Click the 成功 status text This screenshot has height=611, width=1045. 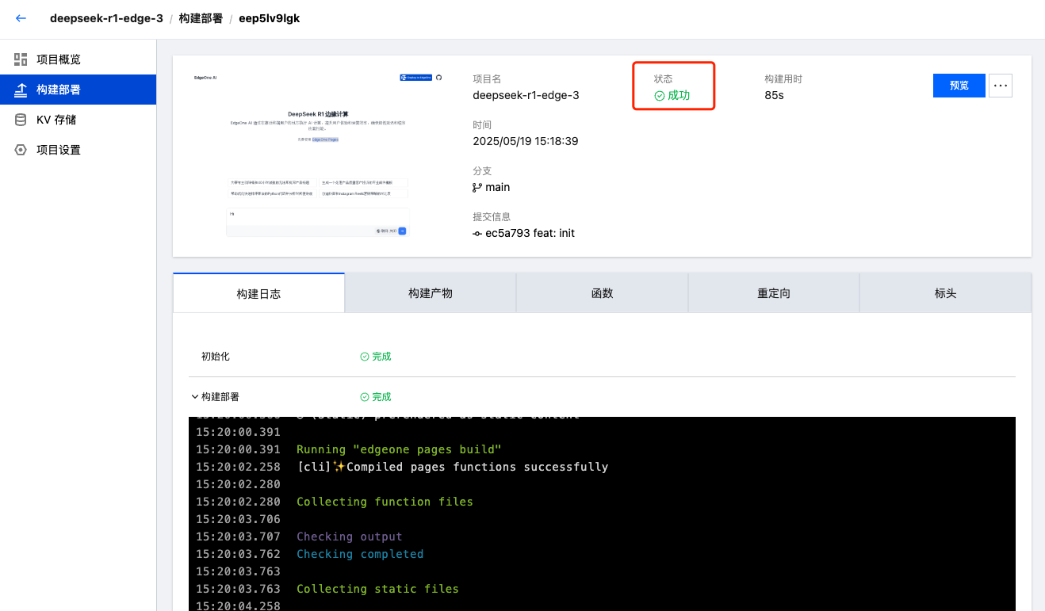[x=679, y=96]
